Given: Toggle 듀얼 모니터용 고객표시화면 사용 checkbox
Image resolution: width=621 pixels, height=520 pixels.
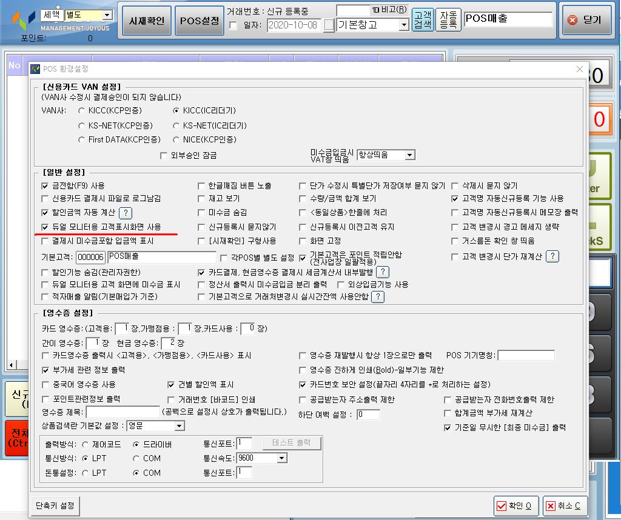Looking at the screenshot, I should 45,227.
